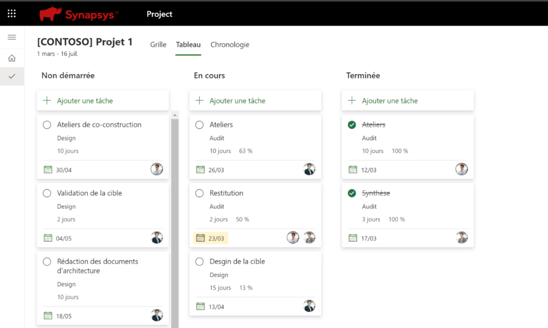The image size is (548, 328).
Task: Open the app launcher waffle icon
Action: pyautogui.click(x=12, y=14)
